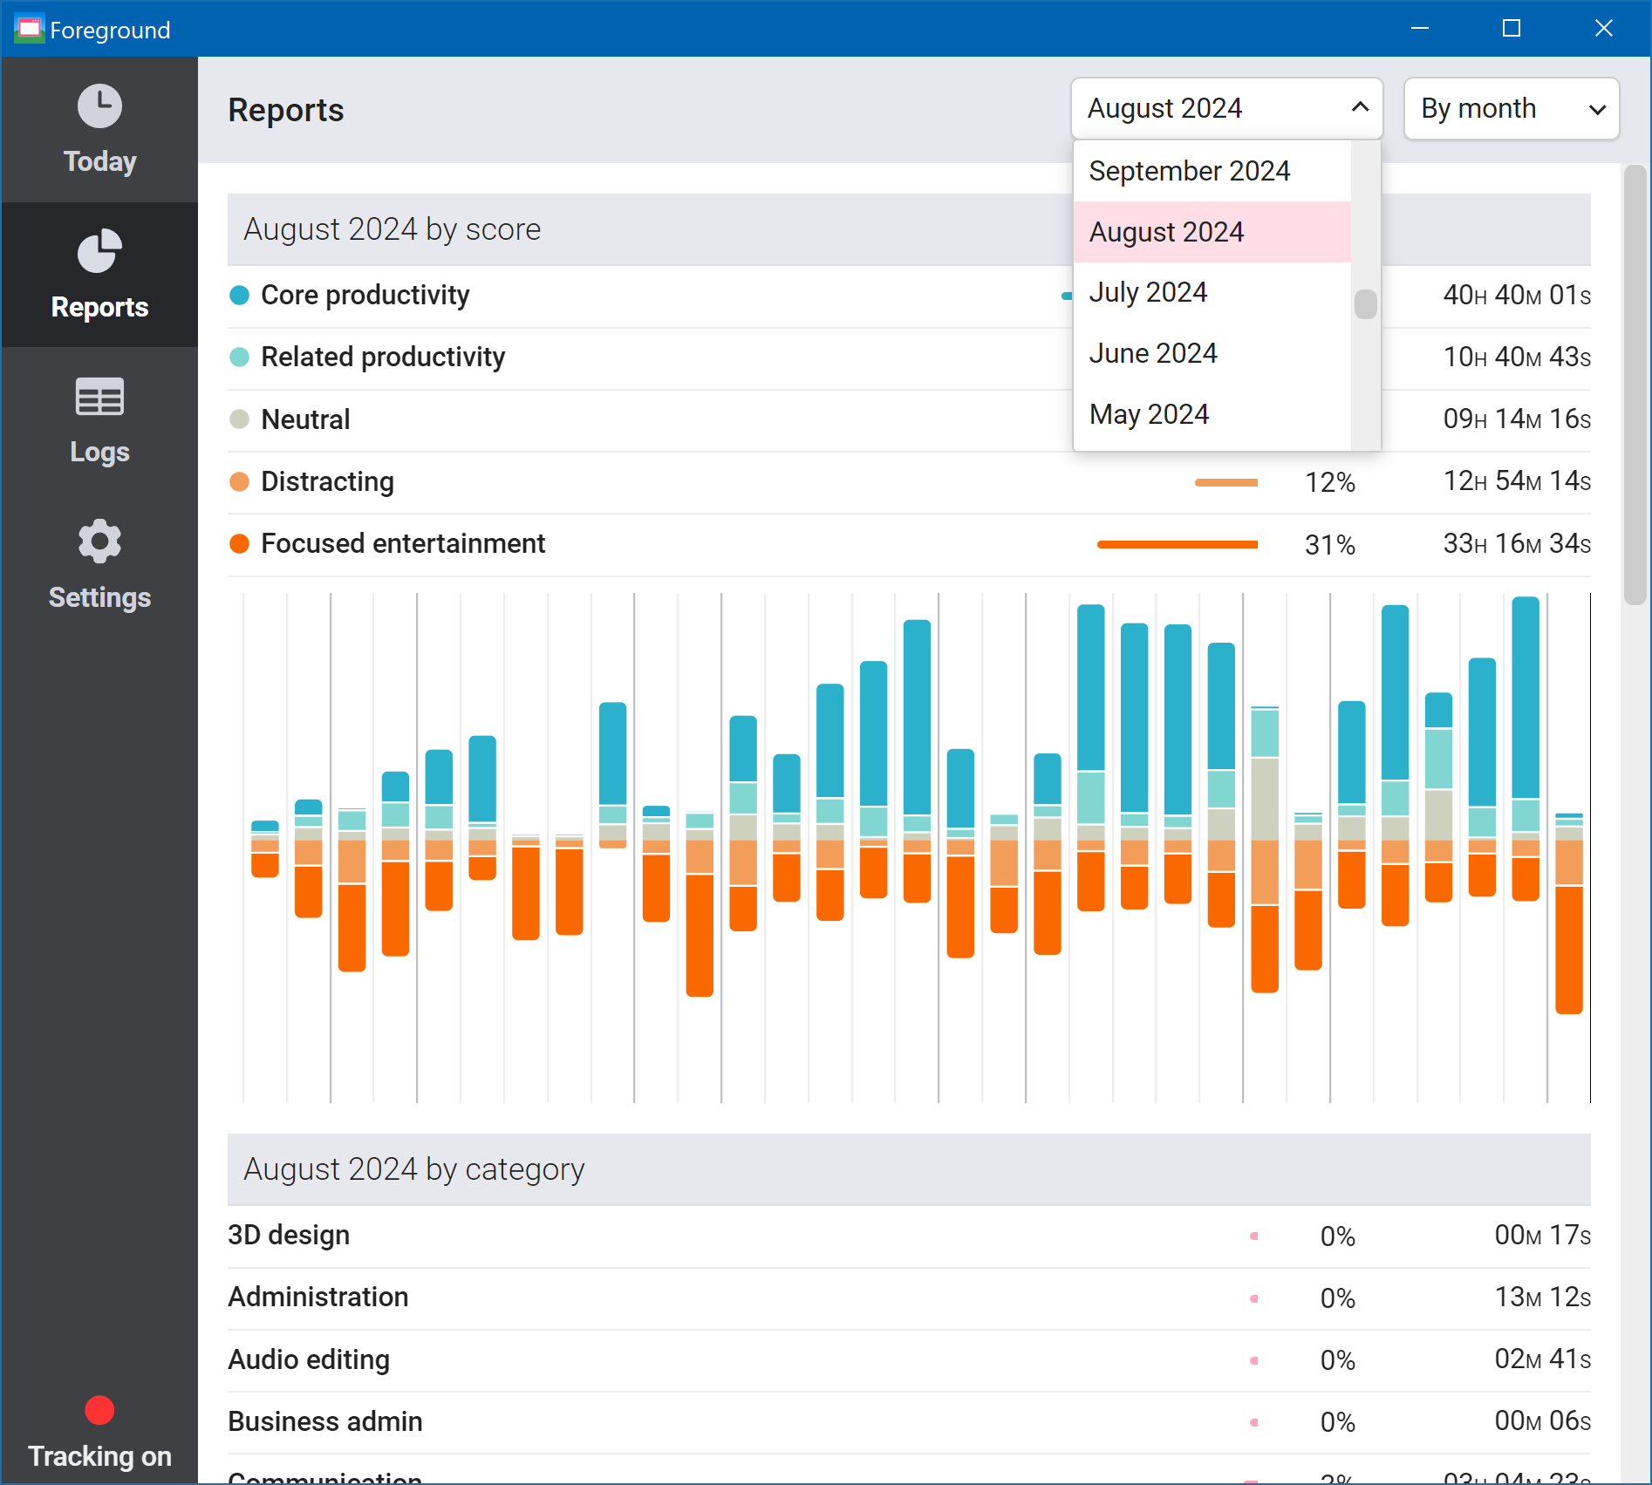Collapse the August 2024 month dropdown

(1226, 108)
